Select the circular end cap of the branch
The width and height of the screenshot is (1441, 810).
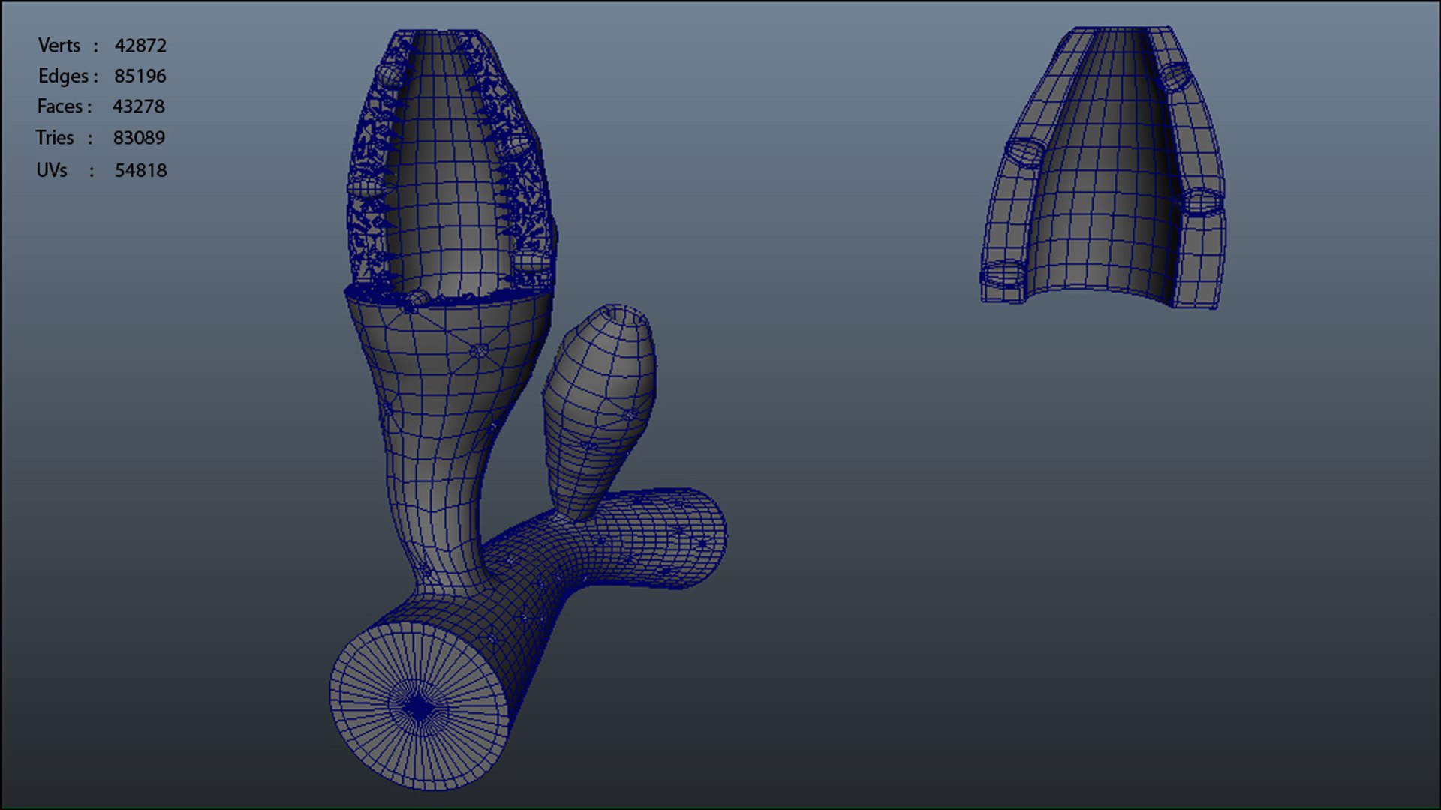[420, 705]
